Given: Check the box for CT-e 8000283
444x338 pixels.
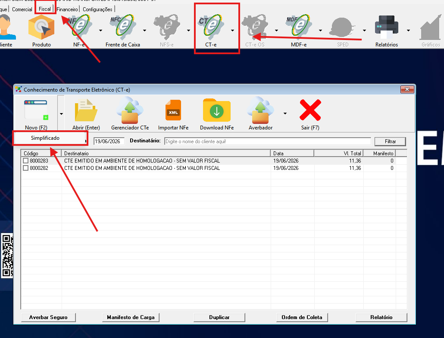Looking at the screenshot, I should pyautogui.click(x=26, y=161).
